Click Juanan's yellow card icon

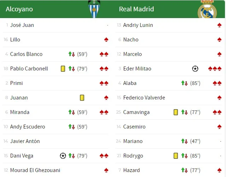click(x=82, y=98)
